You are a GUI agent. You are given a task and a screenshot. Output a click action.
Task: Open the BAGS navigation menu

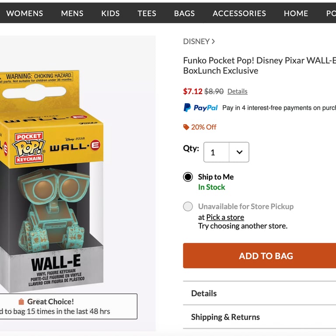tap(184, 13)
